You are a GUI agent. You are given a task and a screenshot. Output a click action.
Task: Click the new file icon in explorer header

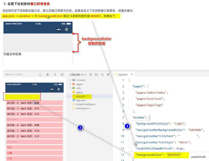coord(91,75)
